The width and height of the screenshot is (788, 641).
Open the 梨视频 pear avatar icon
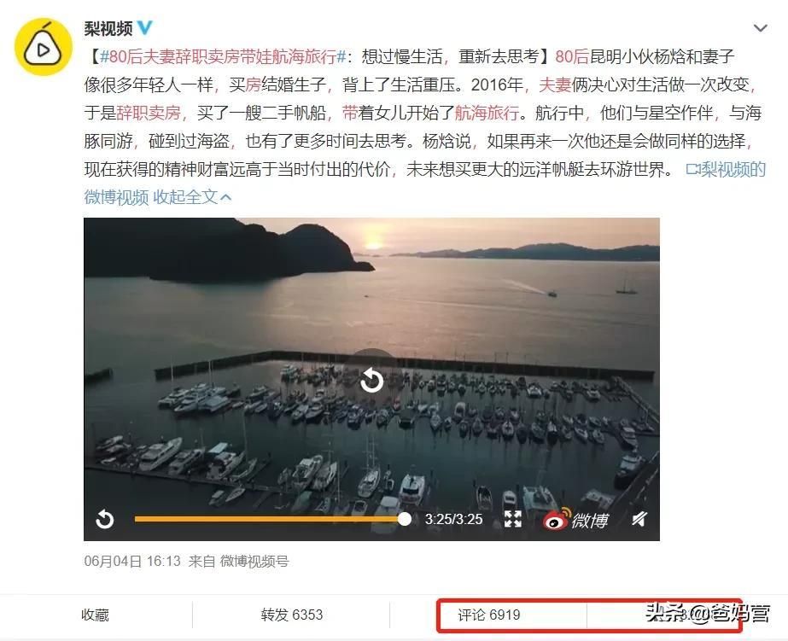click(x=44, y=47)
